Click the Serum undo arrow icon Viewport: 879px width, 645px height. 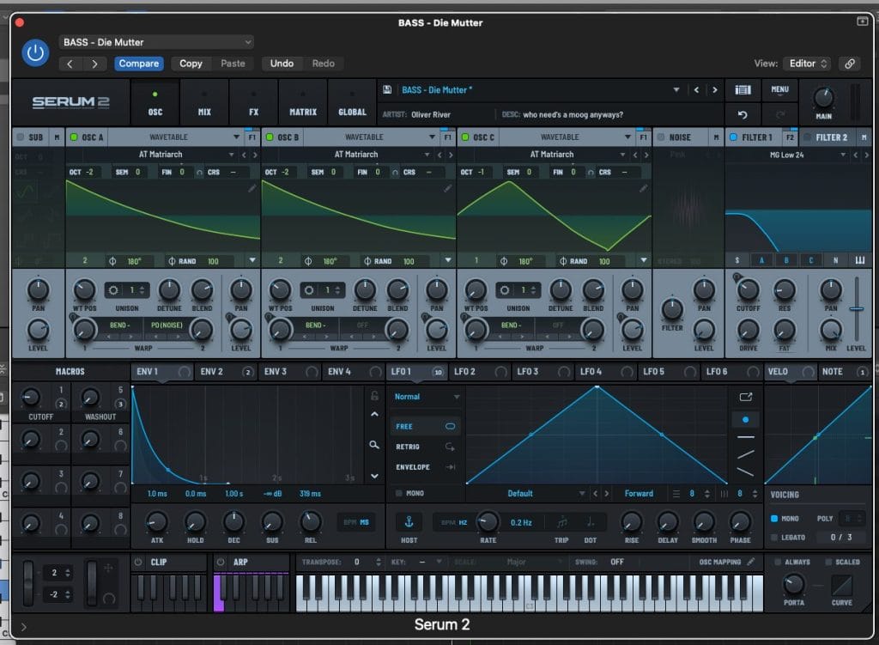743,114
